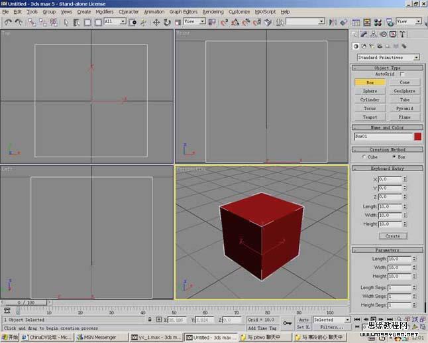Select the Shapes category icon
This screenshot has height=343, width=428.
click(x=364, y=46)
